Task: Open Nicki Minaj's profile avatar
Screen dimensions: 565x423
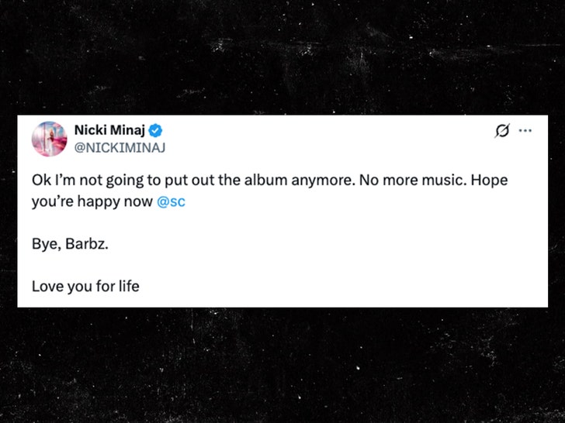Action: (x=49, y=139)
